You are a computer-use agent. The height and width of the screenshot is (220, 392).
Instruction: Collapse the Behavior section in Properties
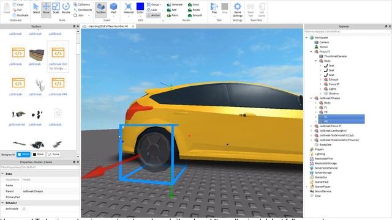(x=2, y=203)
